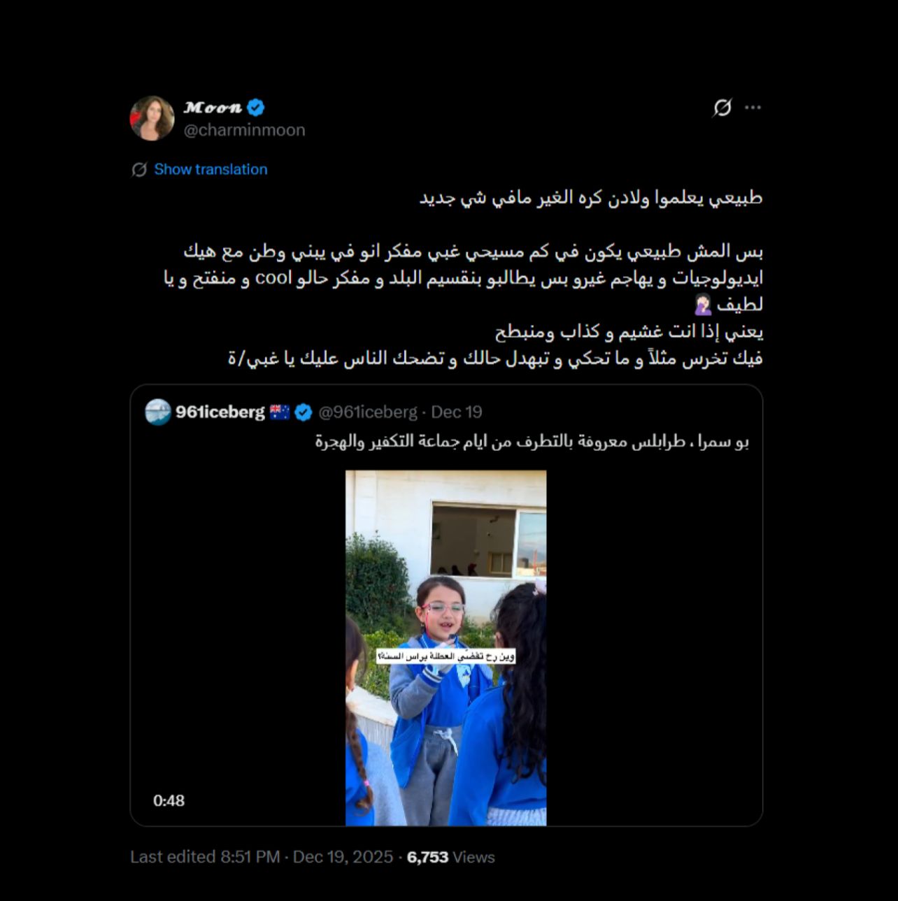Open the @charminmoon handle link
This screenshot has height=901, width=898.
click(x=244, y=130)
